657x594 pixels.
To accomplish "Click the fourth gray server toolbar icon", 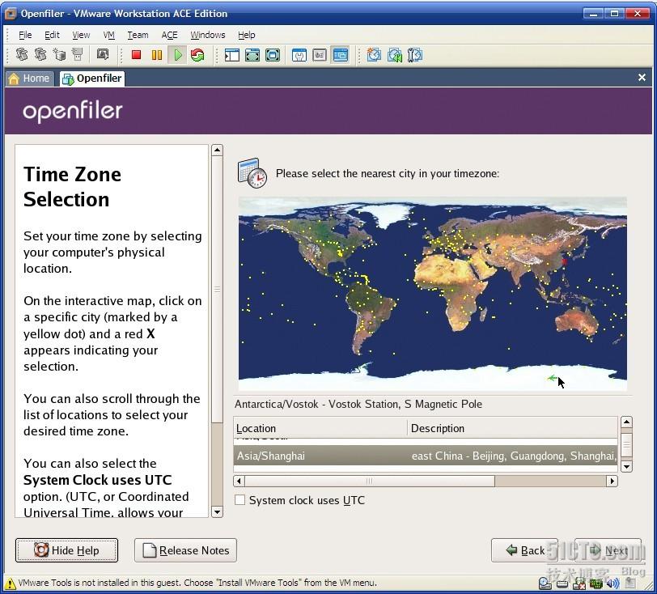I will (x=78, y=54).
